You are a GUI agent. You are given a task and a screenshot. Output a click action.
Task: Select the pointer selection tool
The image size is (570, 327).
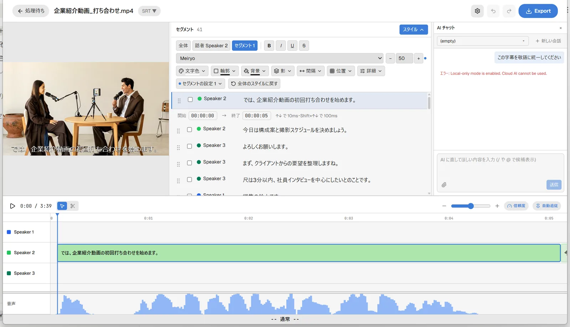pyautogui.click(x=62, y=206)
